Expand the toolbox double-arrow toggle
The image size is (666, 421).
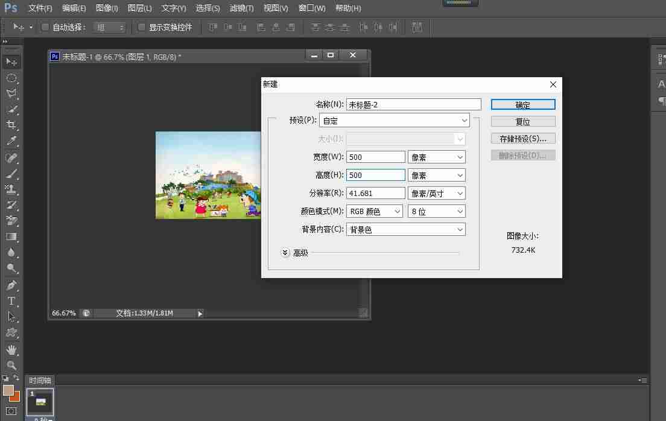tap(5, 42)
